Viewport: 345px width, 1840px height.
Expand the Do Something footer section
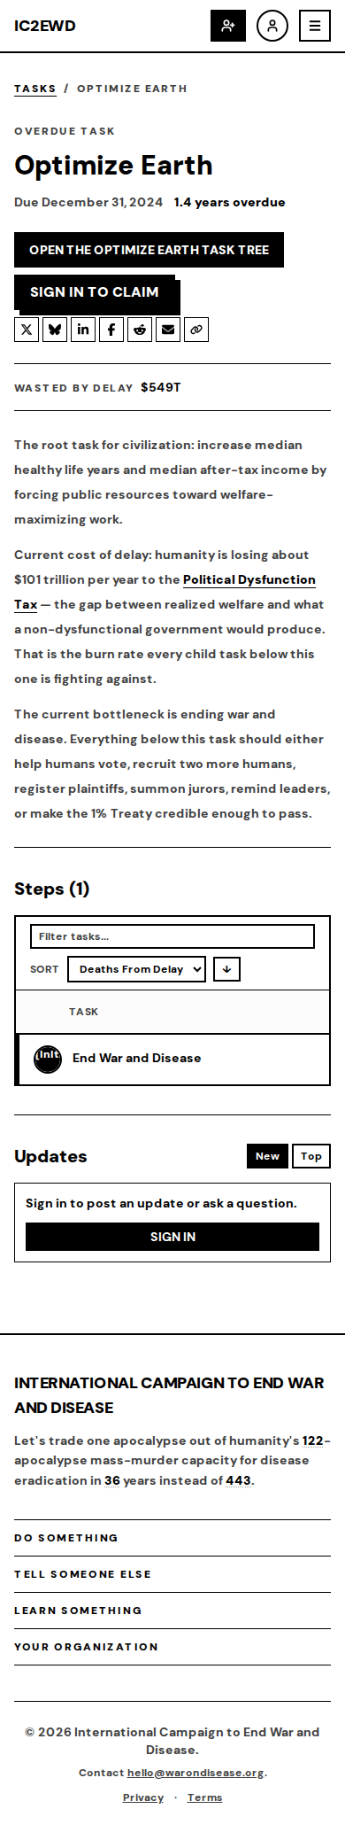tap(172, 1538)
